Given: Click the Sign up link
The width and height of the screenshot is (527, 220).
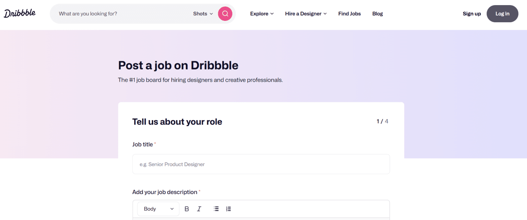Looking at the screenshot, I should [472, 14].
